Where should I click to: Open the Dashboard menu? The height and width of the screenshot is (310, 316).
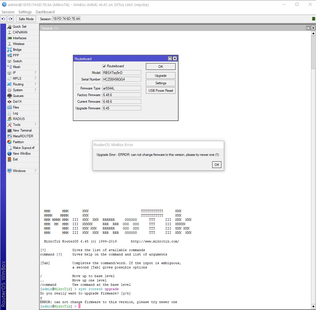[x=45, y=12]
